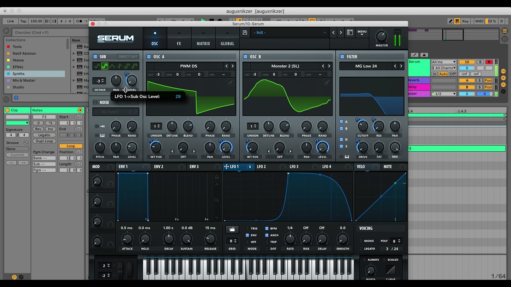Select the ENV 2 tab
511x287 pixels.
click(169, 167)
